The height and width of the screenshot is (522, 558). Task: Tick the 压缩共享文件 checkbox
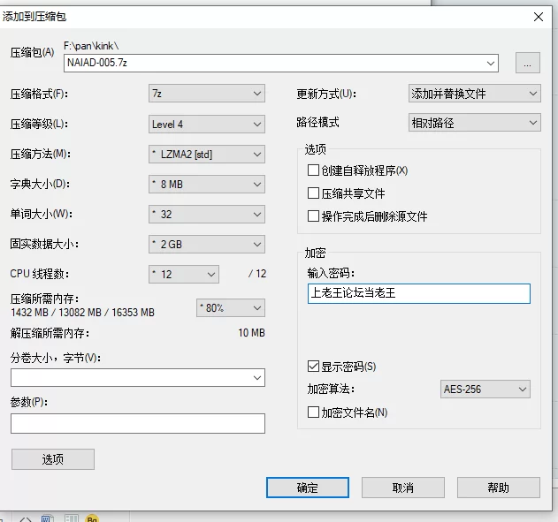(313, 193)
